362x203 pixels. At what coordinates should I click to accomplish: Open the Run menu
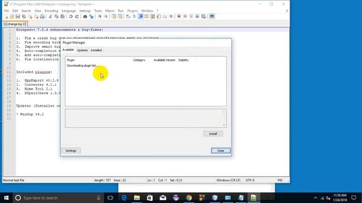coord(120,11)
